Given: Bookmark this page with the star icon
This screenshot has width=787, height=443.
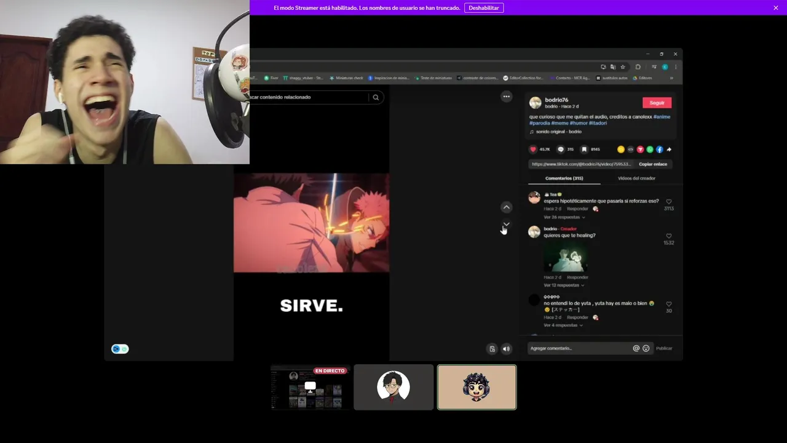Looking at the screenshot, I should [x=623, y=67].
